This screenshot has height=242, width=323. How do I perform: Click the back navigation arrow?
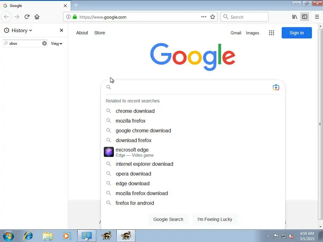[x=6, y=17]
